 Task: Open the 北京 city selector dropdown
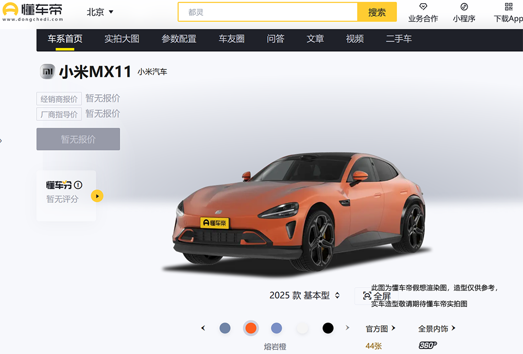pos(100,13)
